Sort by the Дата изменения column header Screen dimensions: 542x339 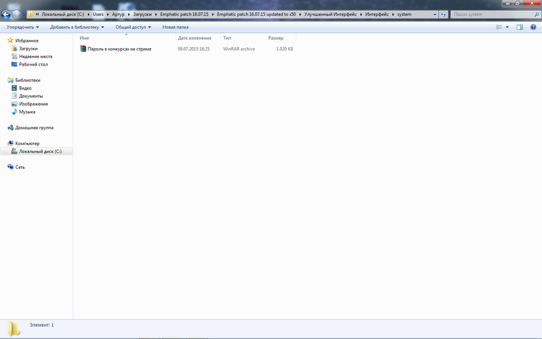pyautogui.click(x=194, y=38)
